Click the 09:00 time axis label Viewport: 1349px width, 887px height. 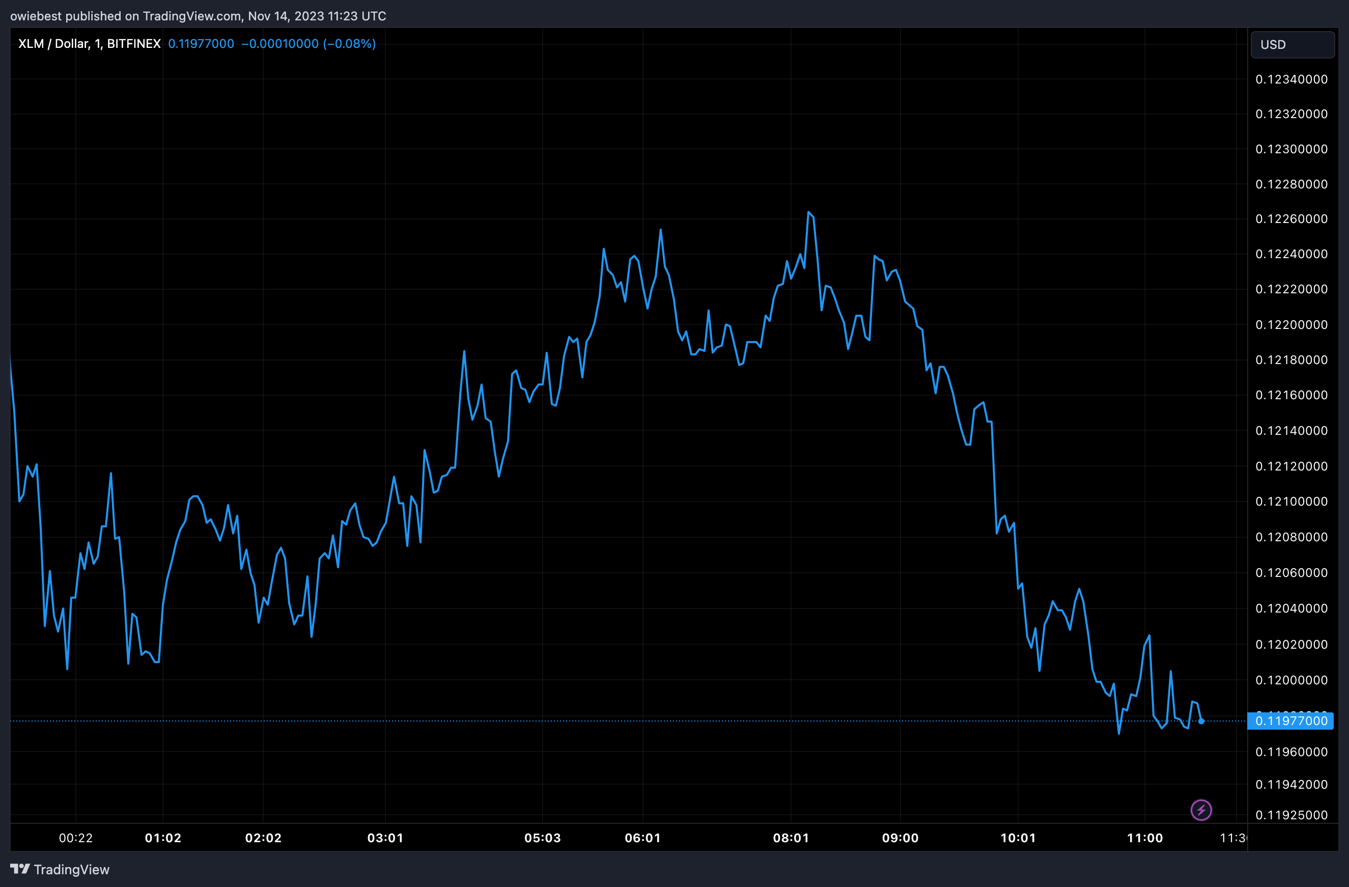pyautogui.click(x=901, y=838)
